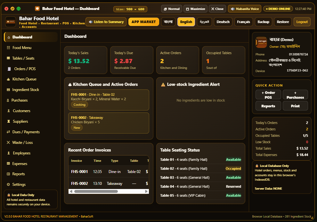
Task: Click the Today's Sales $ 13.52 card
Action: (85, 60)
